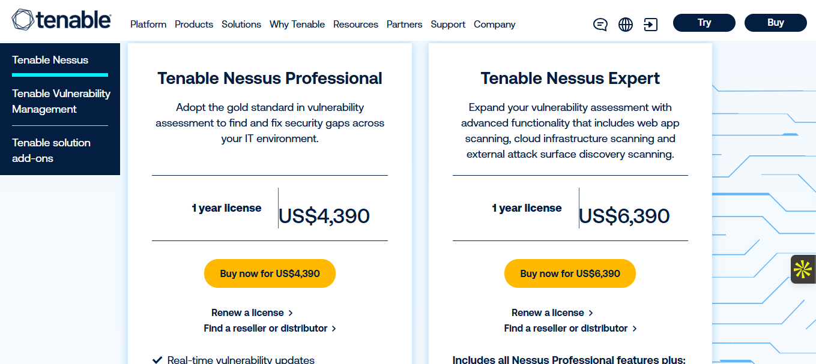Screen dimensions: 816x364
Task: Click the login arrow icon
Action: (650, 25)
